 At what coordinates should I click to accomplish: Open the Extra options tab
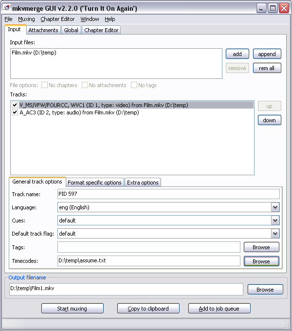143,183
